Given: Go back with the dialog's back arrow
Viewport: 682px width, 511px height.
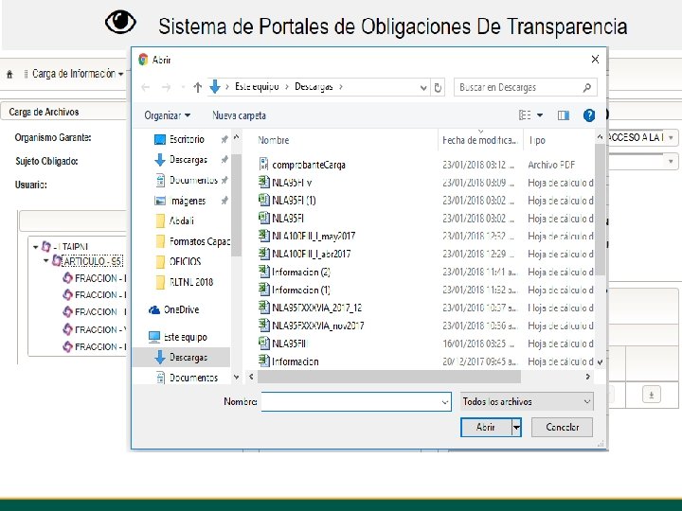Looking at the screenshot, I should pos(146,87).
